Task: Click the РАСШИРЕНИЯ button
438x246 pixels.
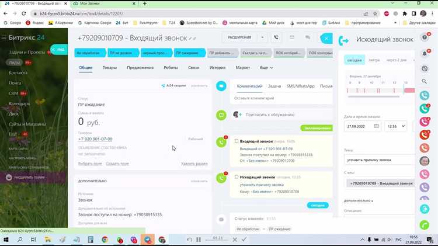Action: point(239,37)
